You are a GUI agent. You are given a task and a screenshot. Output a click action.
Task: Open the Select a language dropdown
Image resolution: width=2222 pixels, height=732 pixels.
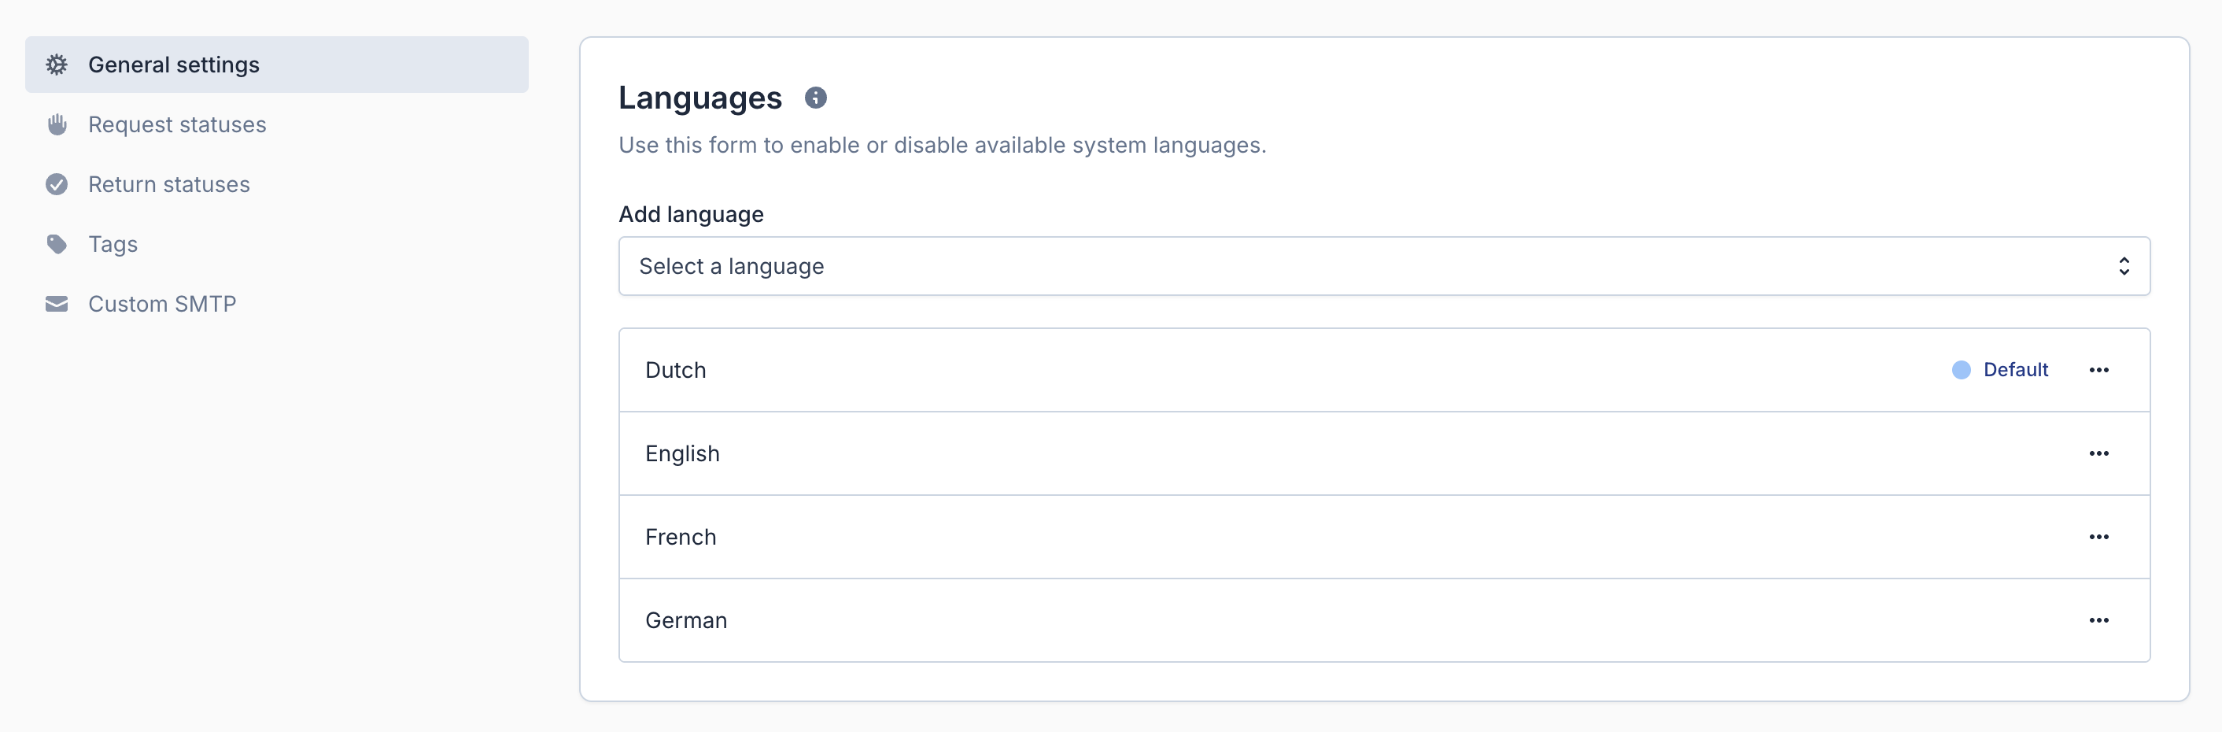(1382, 266)
